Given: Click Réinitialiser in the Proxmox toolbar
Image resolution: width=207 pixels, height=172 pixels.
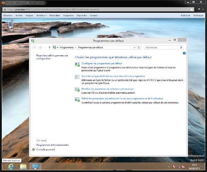Looking at the screenshot, I should point(55,16).
